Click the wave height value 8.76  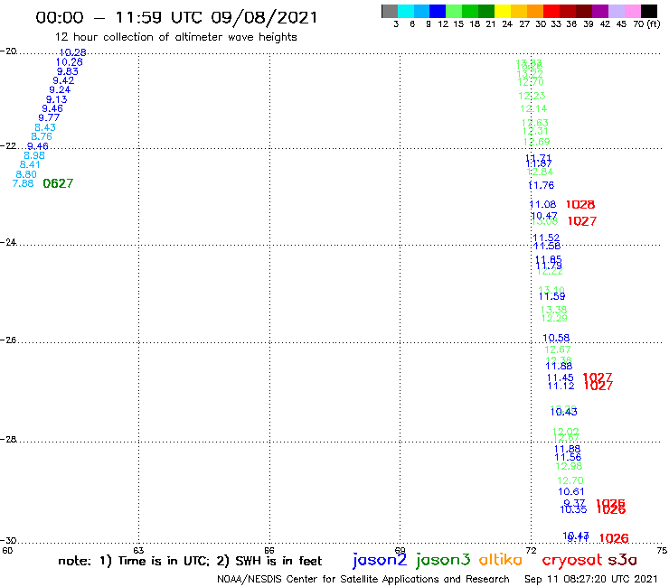pos(42,136)
